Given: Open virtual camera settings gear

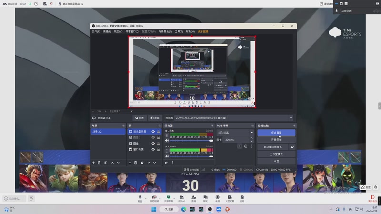Looking at the screenshot, I should click(292, 147).
